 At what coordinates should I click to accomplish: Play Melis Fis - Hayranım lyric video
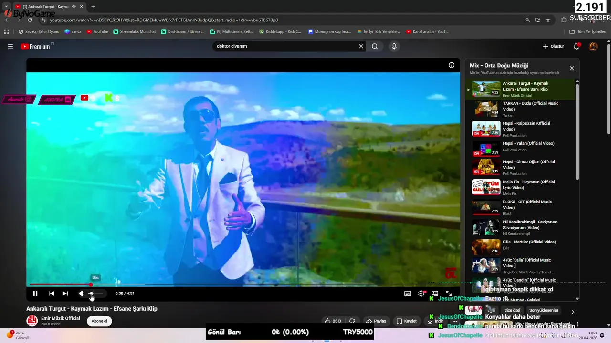point(520,188)
